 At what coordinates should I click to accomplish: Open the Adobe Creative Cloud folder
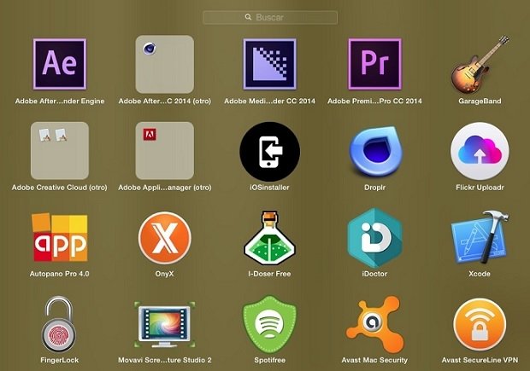click(60, 150)
